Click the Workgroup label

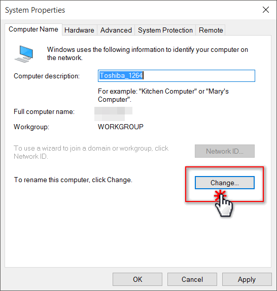(x=31, y=127)
